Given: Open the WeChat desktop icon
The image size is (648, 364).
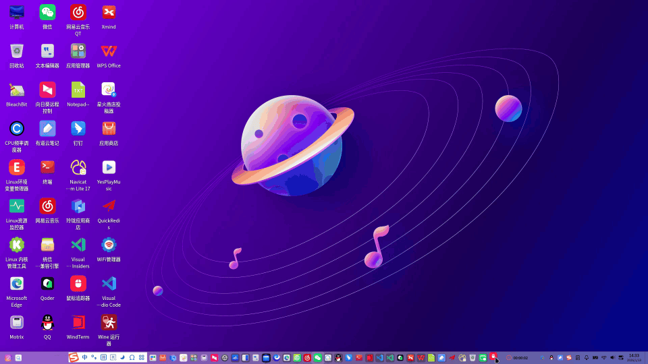Looking at the screenshot, I should (47, 12).
